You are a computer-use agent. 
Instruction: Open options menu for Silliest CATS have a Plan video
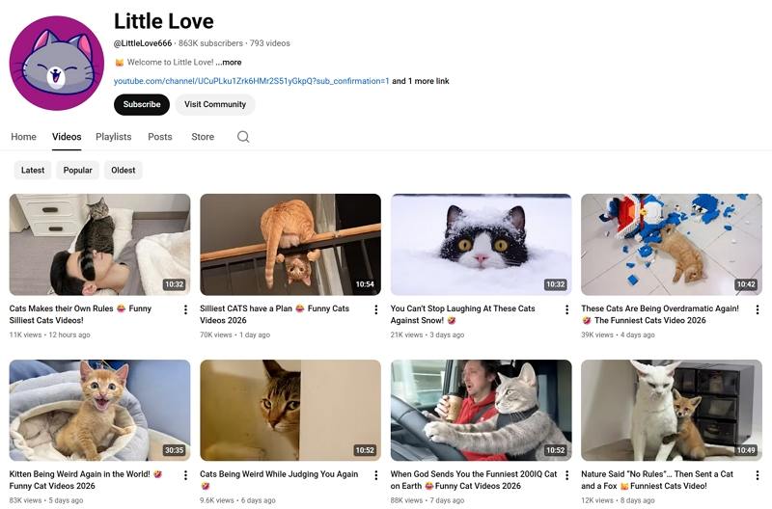pos(376,309)
